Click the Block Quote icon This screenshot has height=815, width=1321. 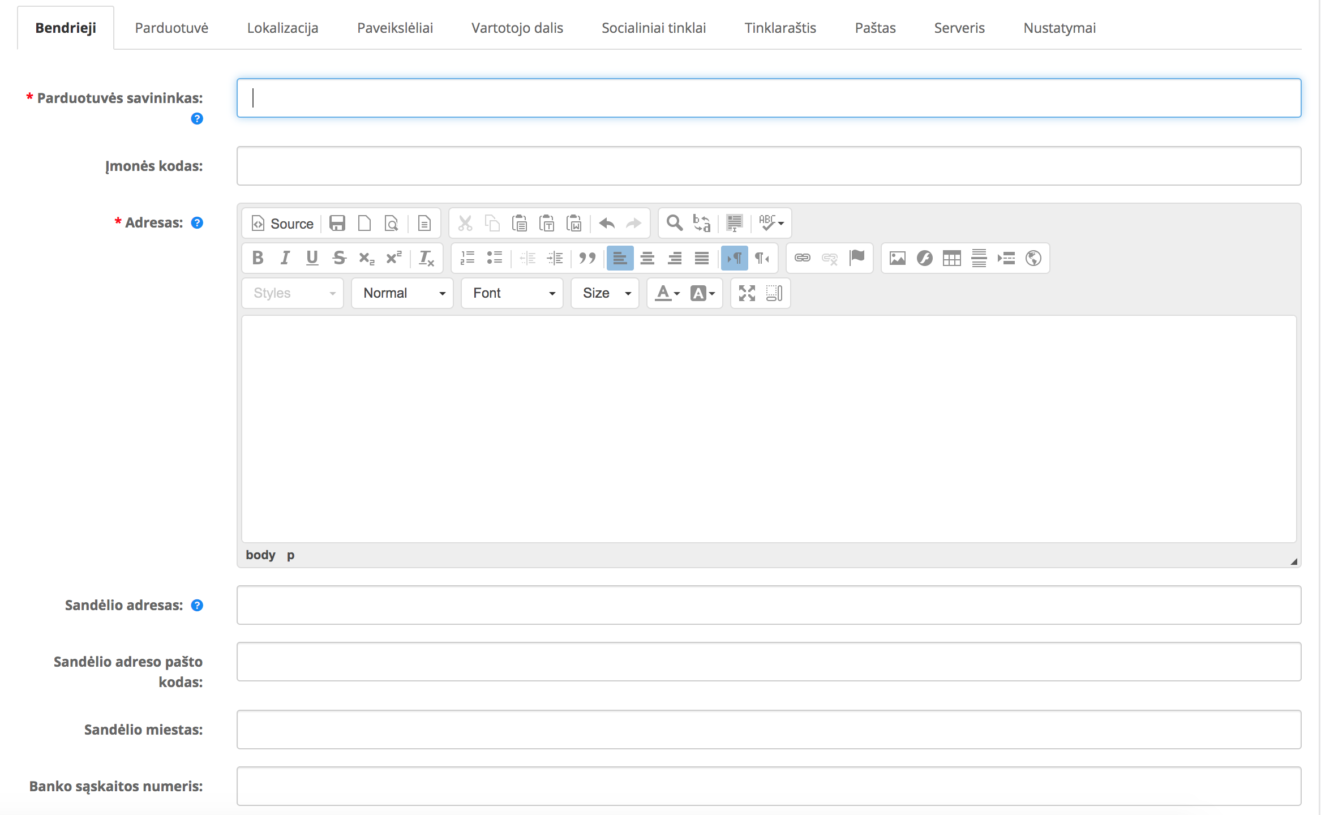point(587,259)
